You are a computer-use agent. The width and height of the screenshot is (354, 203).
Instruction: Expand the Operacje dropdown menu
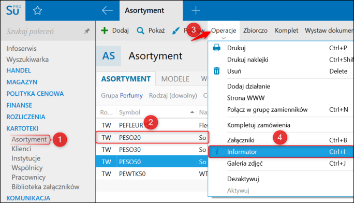(x=224, y=31)
